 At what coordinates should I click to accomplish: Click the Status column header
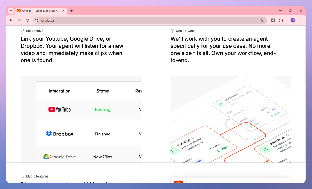[103, 91]
